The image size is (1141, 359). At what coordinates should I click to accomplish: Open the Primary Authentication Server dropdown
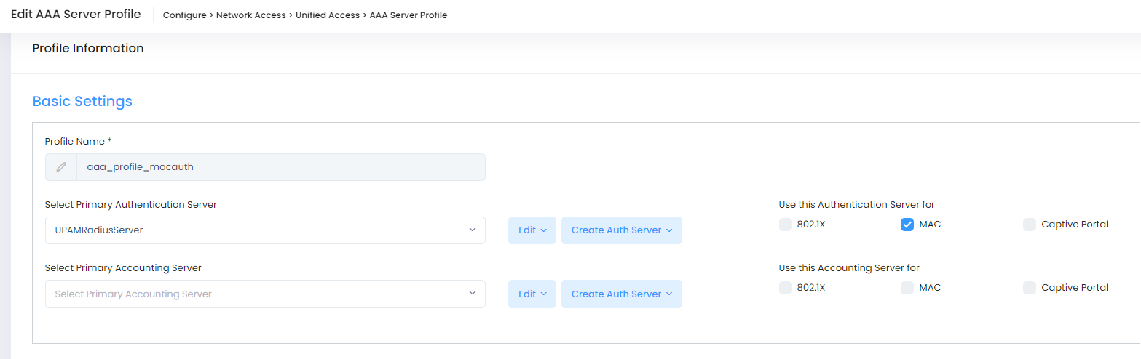click(265, 230)
